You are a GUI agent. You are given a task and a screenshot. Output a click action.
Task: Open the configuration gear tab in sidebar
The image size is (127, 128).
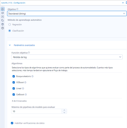click(x=3, y=9)
